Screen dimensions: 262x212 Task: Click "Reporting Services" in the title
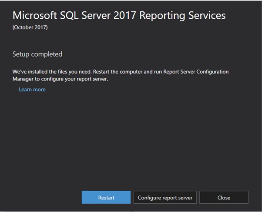click(x=182, y=16)
